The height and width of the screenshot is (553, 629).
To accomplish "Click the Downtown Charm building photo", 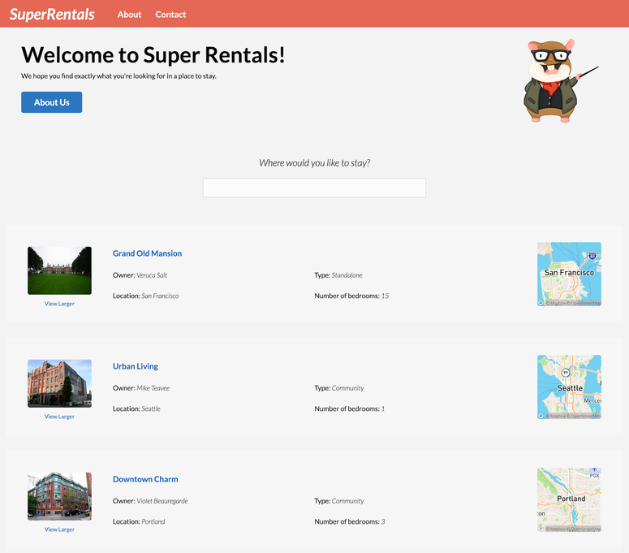I will tap(59, 496).
